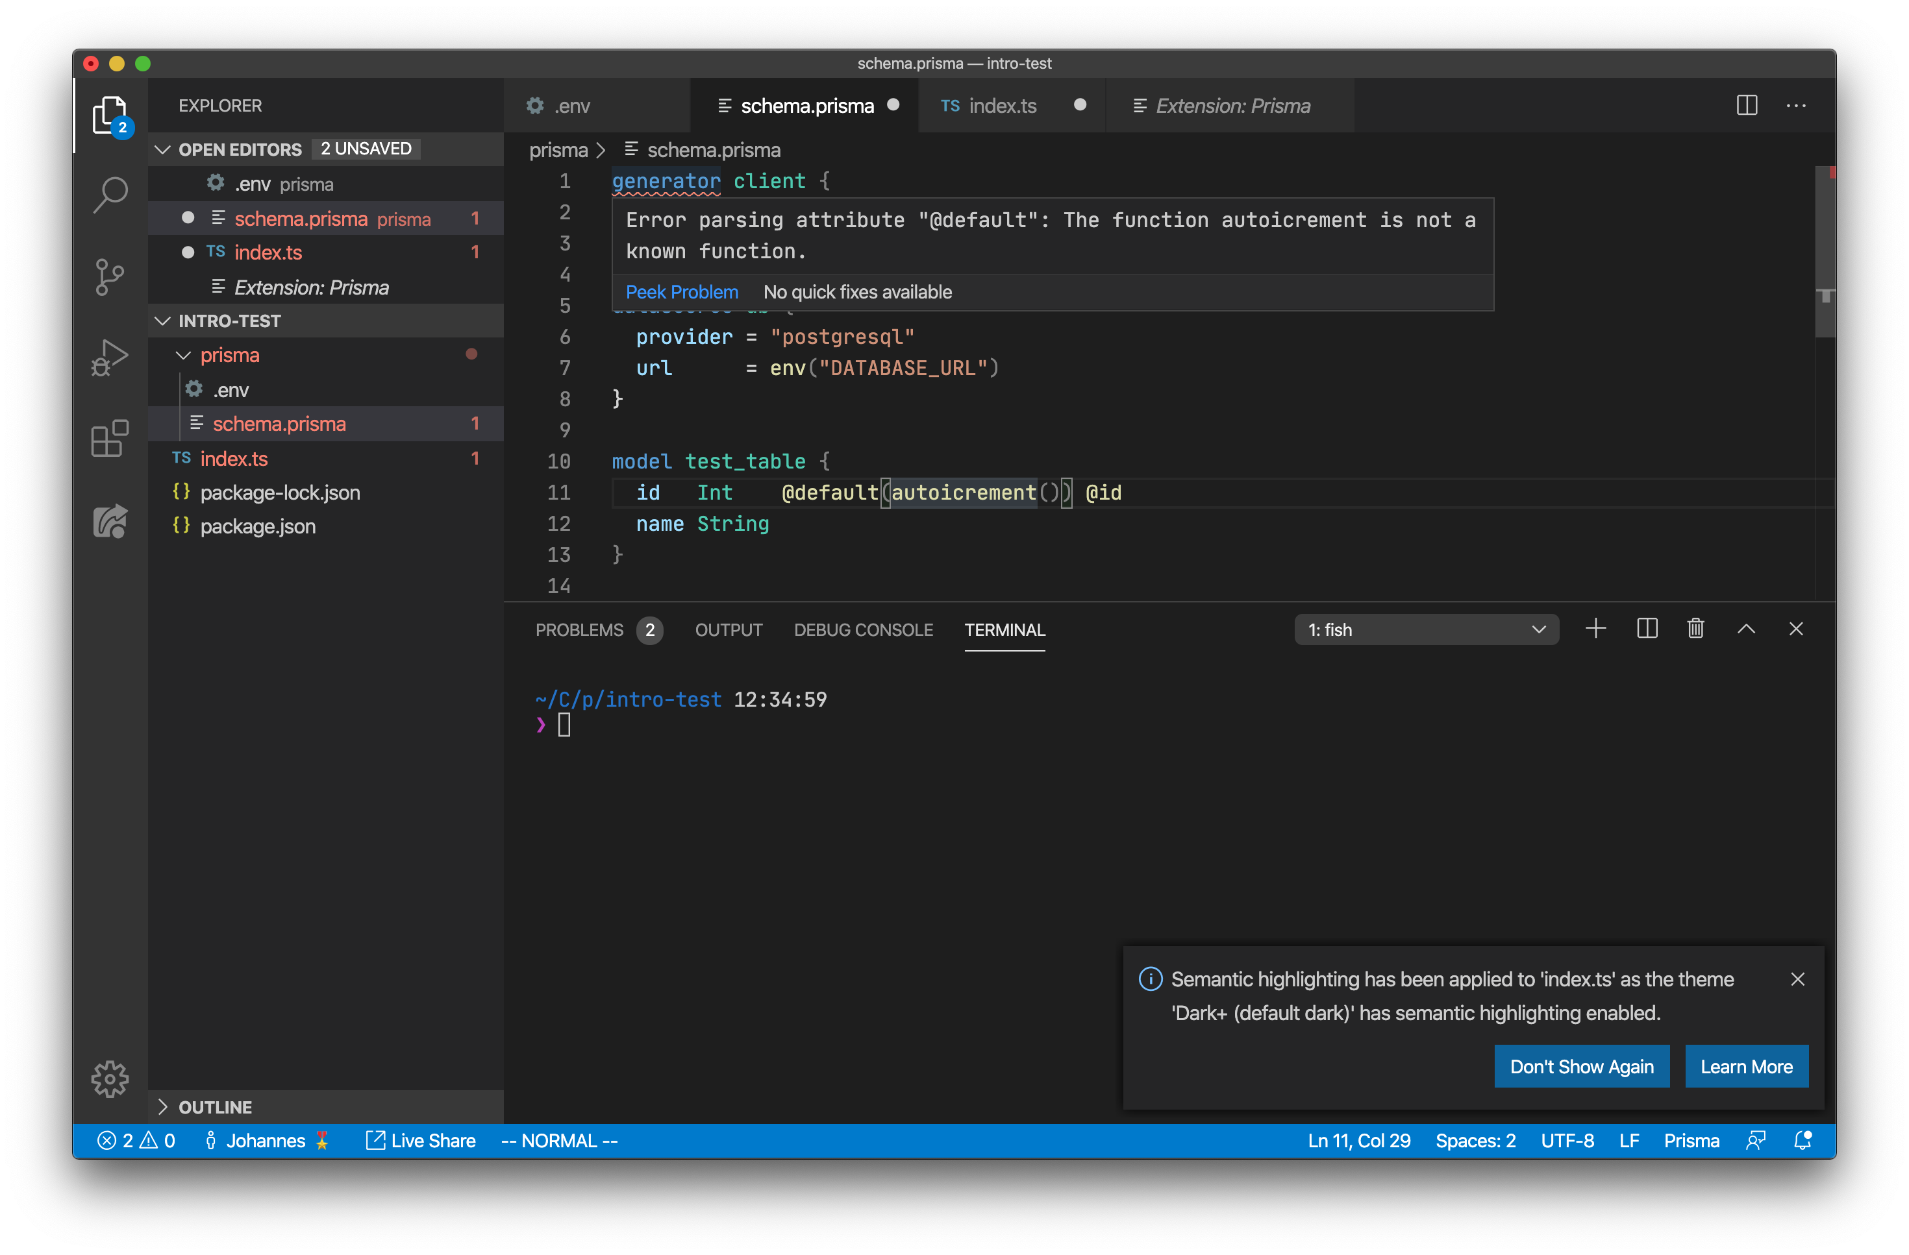This screenshot has height=1255, width=1909.
Task: Open the Source Control view
Action: click(x=110, y=276)
